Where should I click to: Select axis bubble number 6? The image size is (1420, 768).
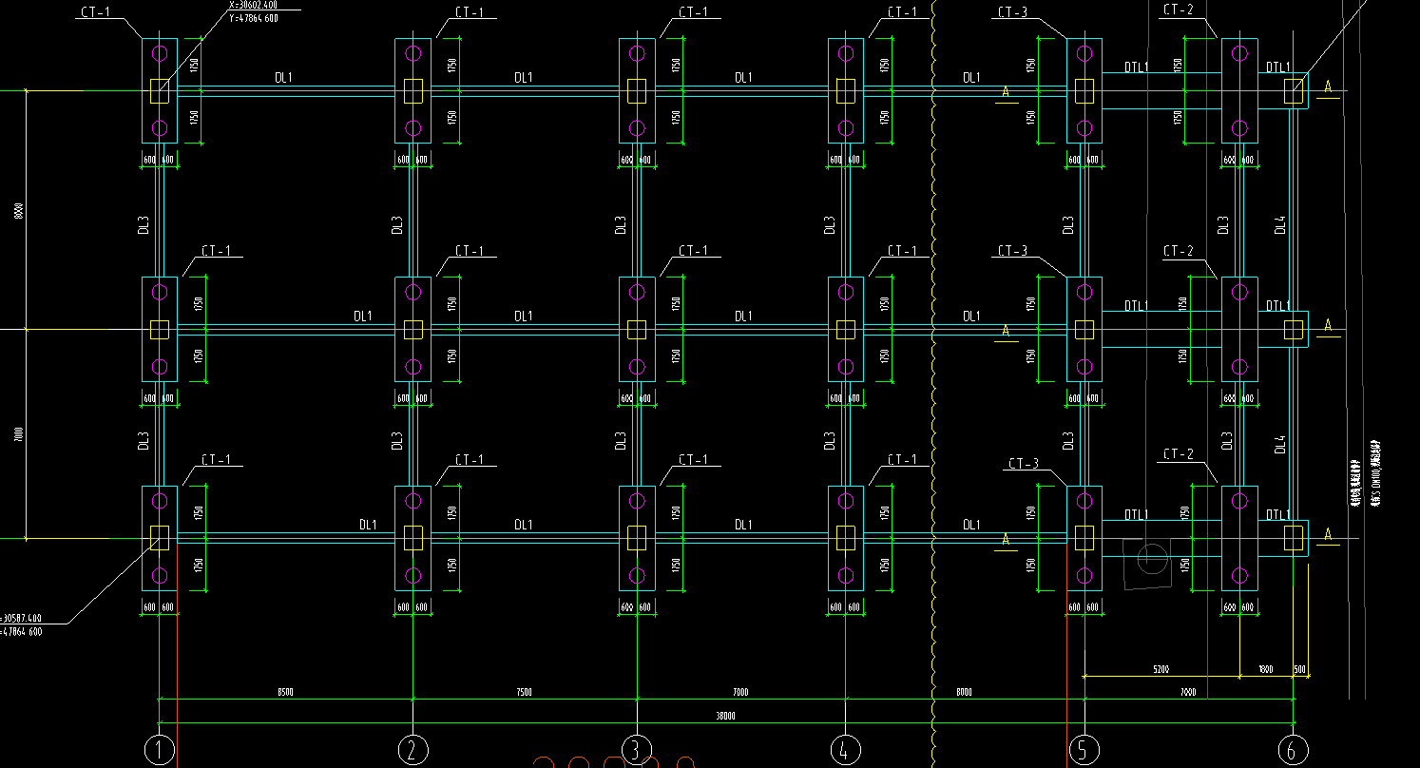tap(1292, 750)
